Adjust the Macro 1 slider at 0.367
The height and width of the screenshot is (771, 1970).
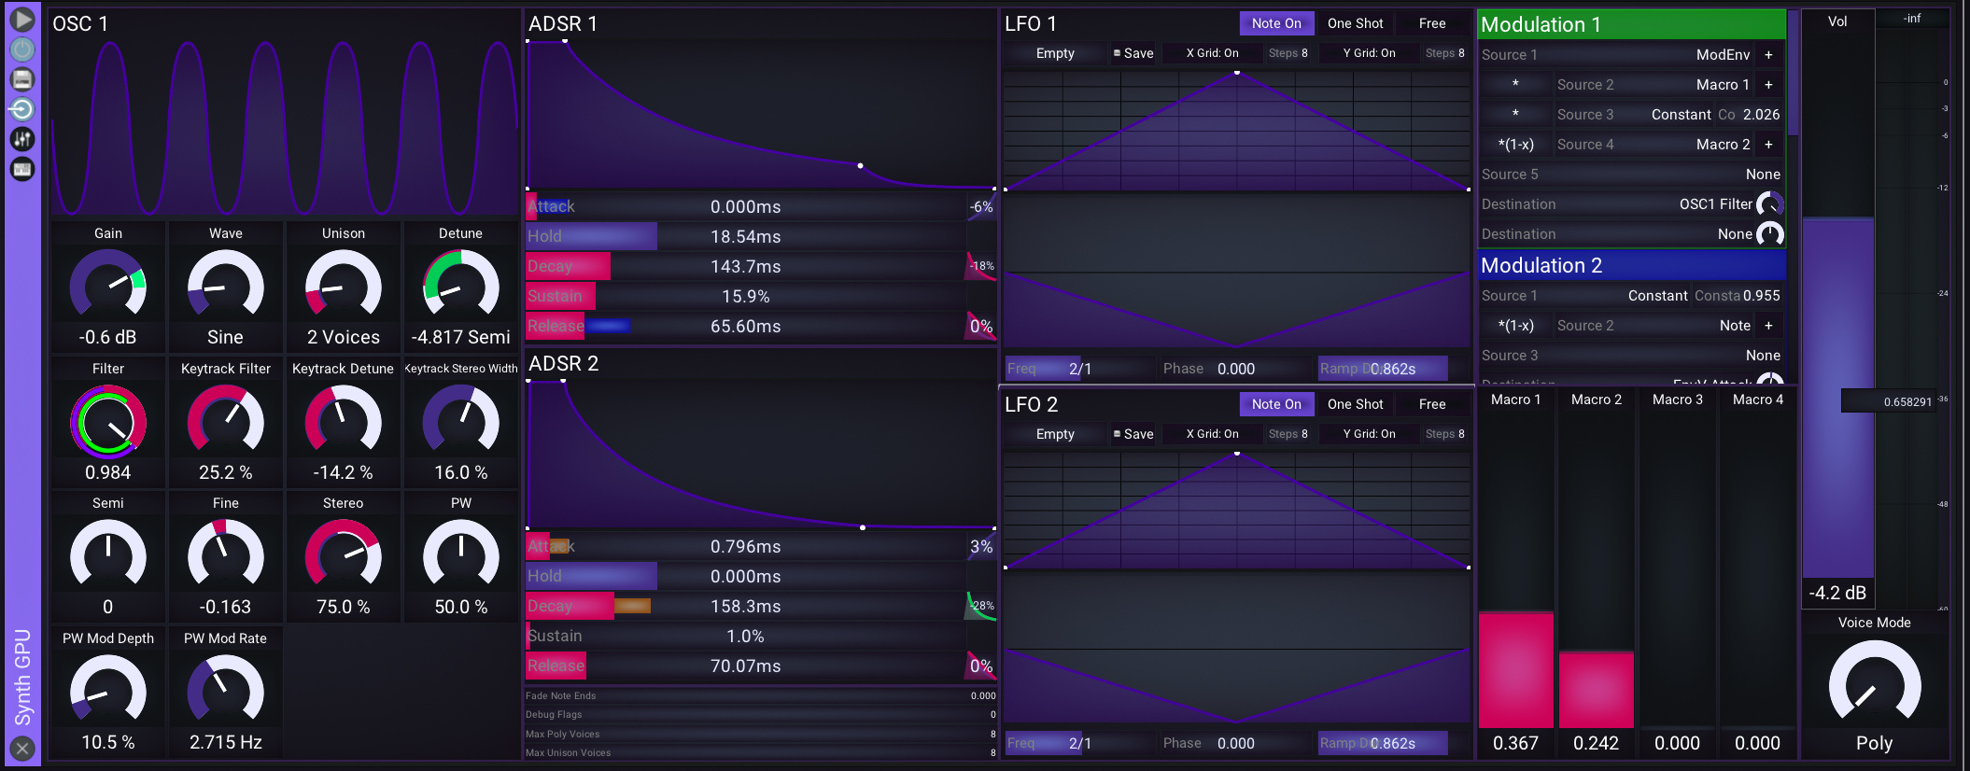[x=1515, y=569]
